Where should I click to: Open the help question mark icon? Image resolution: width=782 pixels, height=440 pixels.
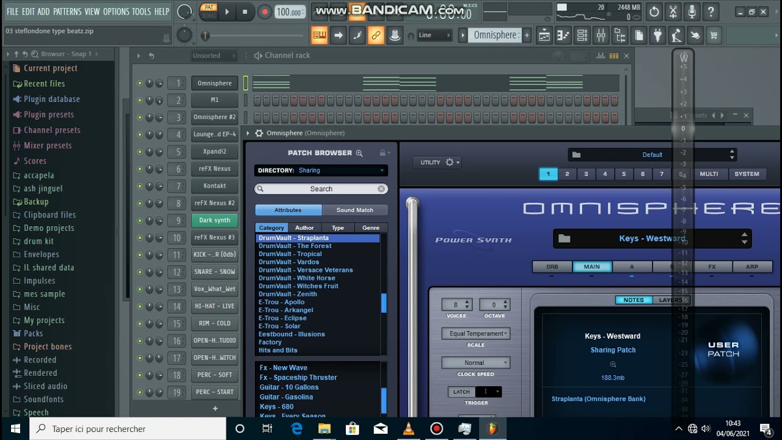click(711, 12)
